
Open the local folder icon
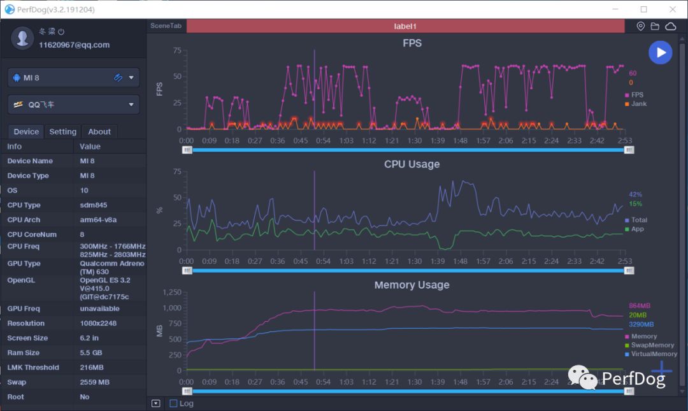pyautogui.click(x=655, y=26)
